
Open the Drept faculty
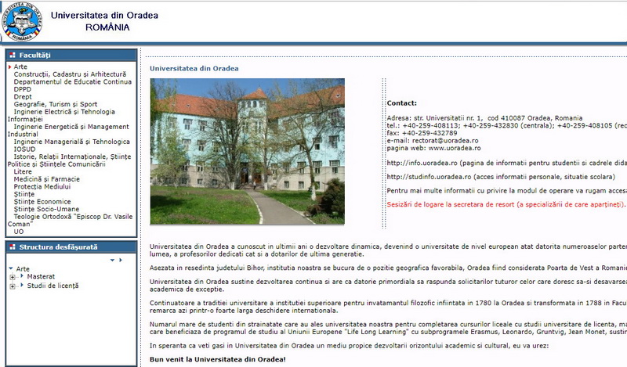(23, 97)
